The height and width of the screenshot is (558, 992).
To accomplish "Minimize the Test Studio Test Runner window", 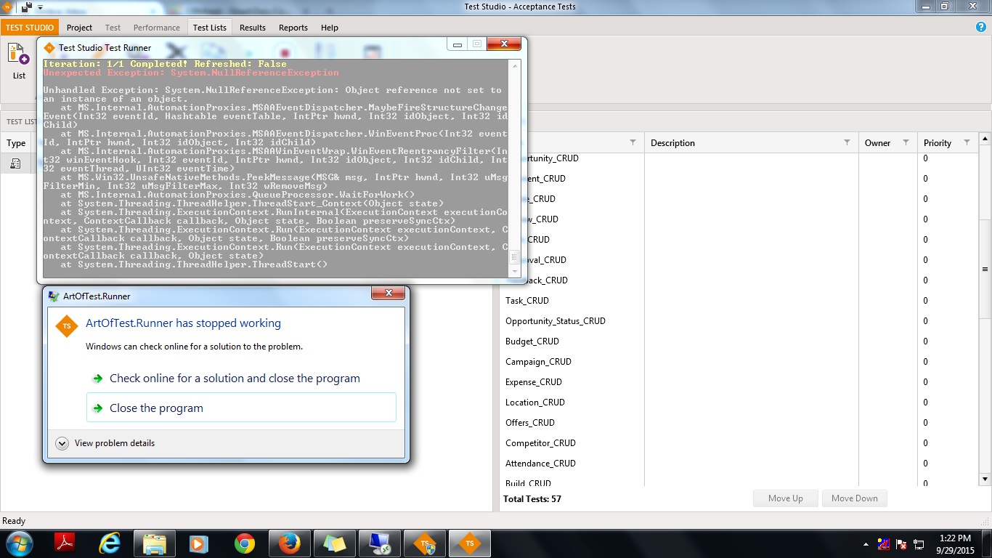I will (x=458, y=44).
